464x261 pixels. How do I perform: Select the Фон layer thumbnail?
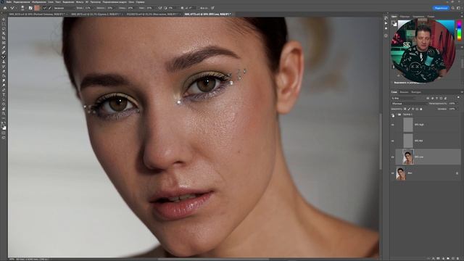coord(401,173)
